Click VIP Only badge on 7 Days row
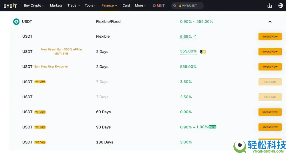This screenshot has width=286, height=153. 40,82
